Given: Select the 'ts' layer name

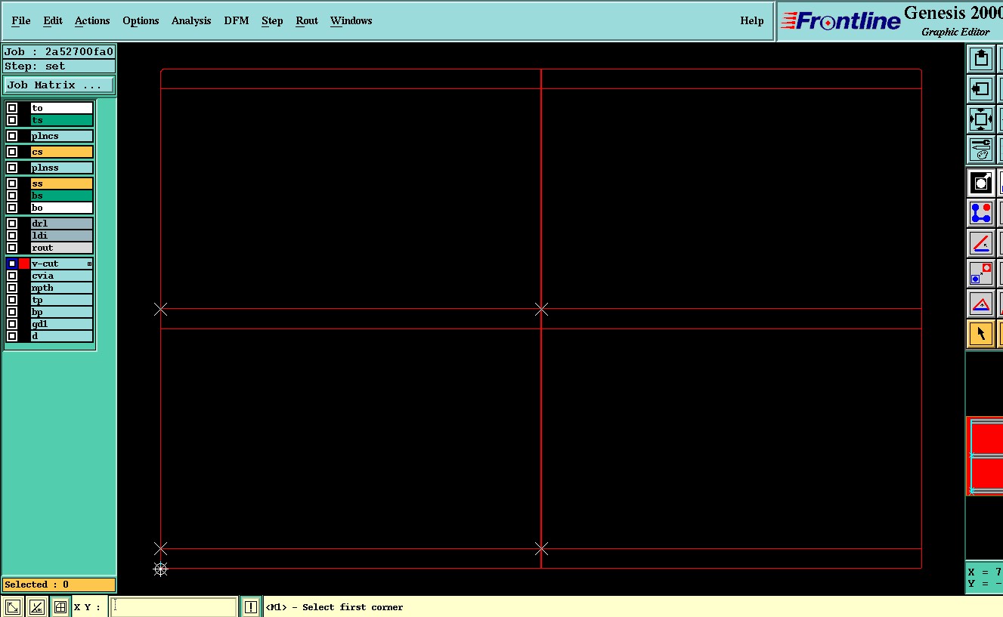Looking at the screenshot, I should (x=61, y=120).
